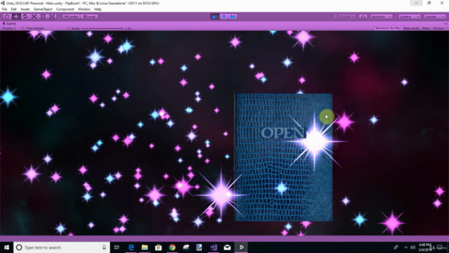The height and width of the screenshot is (253, 449).
Task: Toggle the Gizmos button
Action: [x=438, y=28]
